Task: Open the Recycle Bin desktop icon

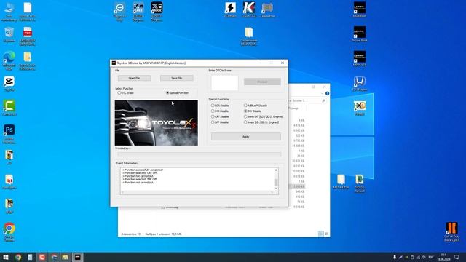Action: 9,34
